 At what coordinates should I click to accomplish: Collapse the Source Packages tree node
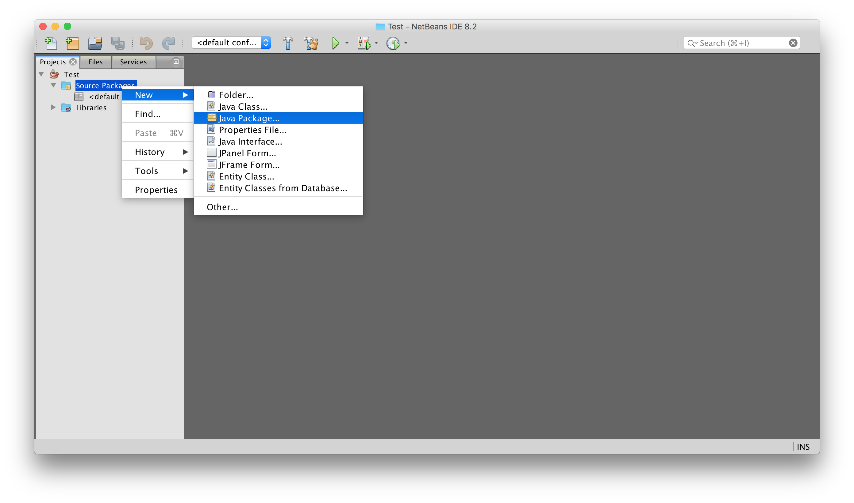(54, 85)
